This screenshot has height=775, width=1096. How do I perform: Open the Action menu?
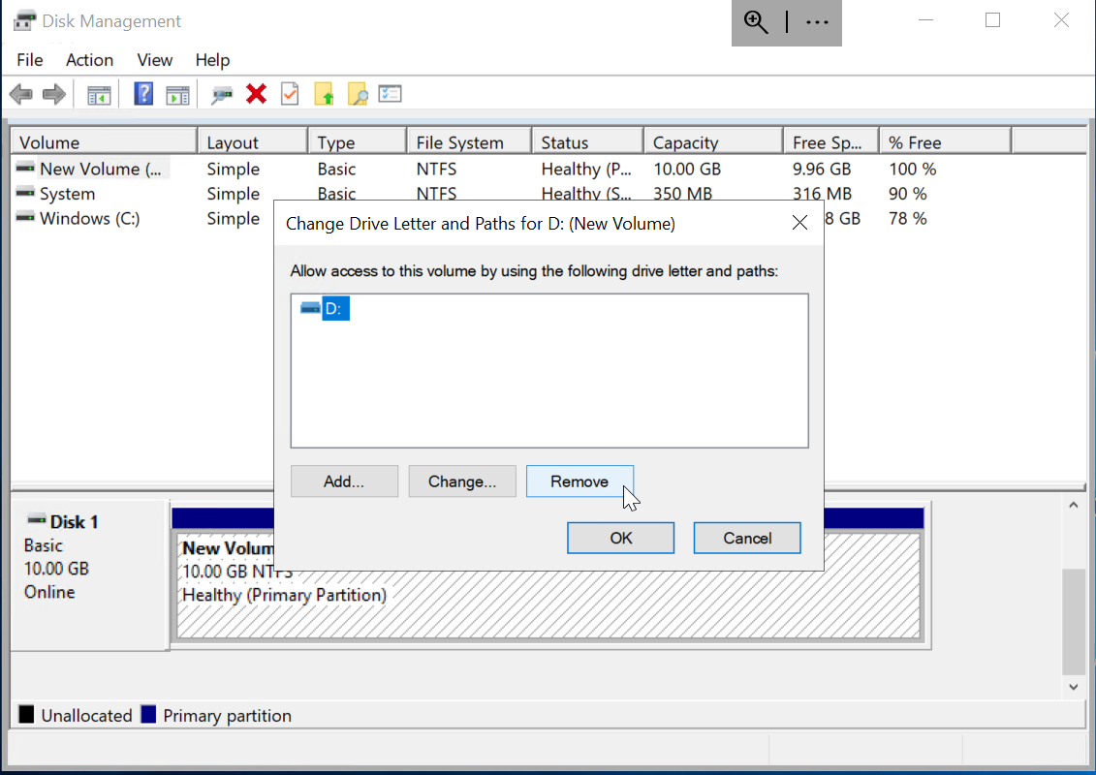pos(89,60)
